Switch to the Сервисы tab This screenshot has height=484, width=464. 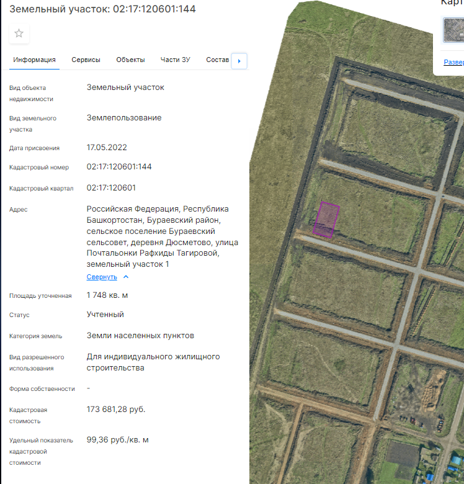point(86,60)
